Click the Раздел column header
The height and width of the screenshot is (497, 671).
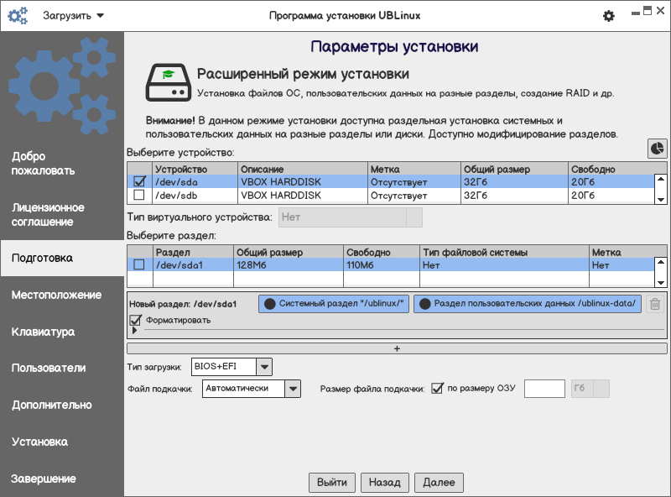(x=193, y=252)
